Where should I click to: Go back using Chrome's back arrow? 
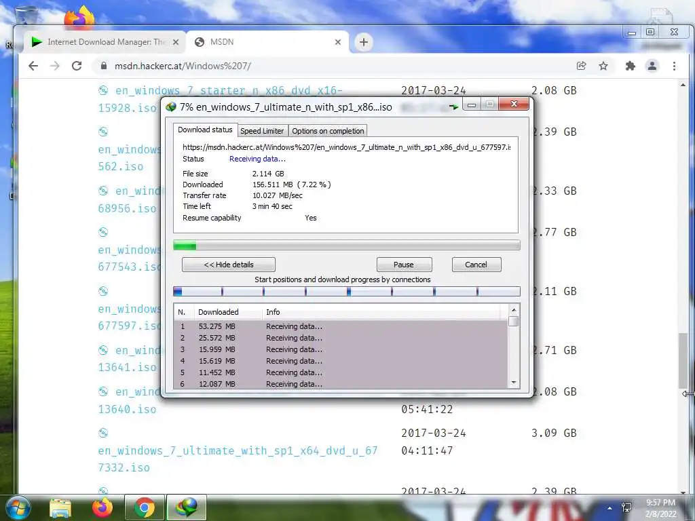click(x=33, y=66)
